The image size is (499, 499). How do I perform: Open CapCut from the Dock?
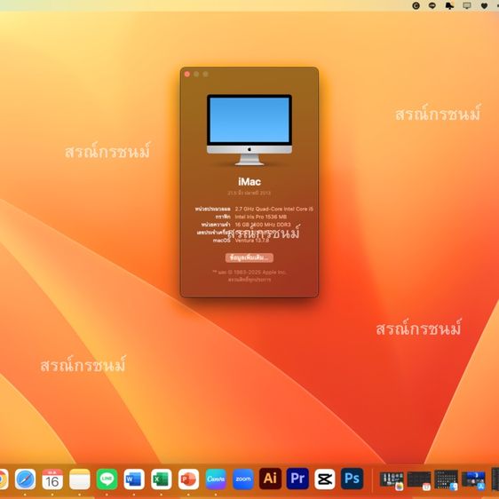[x=325, y=479]
